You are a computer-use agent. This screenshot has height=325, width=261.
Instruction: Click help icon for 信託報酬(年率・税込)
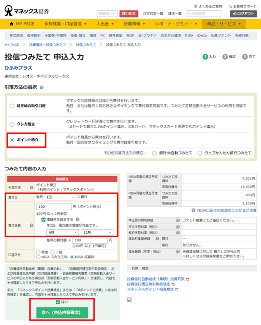point(178,251)
